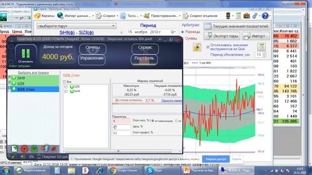Toggle Отслеживать значения инструментов из Quik checkbox

(208, 47)
